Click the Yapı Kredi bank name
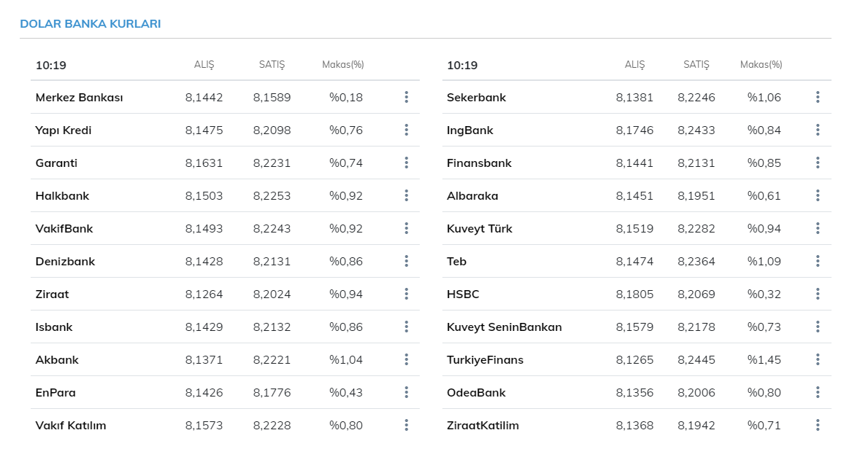Viewport: 841px width, 449px height. tap(64, 130)
